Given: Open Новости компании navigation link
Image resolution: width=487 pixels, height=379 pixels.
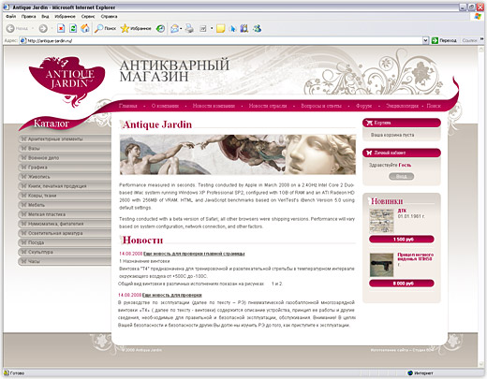Looking at the screenshot, I should tap(214, 106).
